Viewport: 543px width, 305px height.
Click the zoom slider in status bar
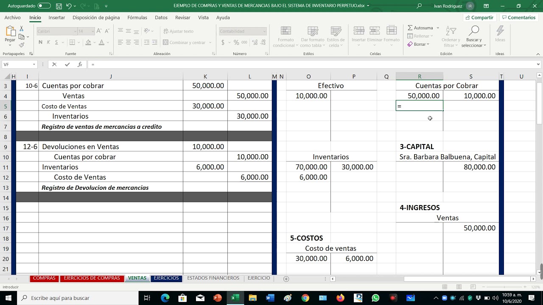pos(504,287)
